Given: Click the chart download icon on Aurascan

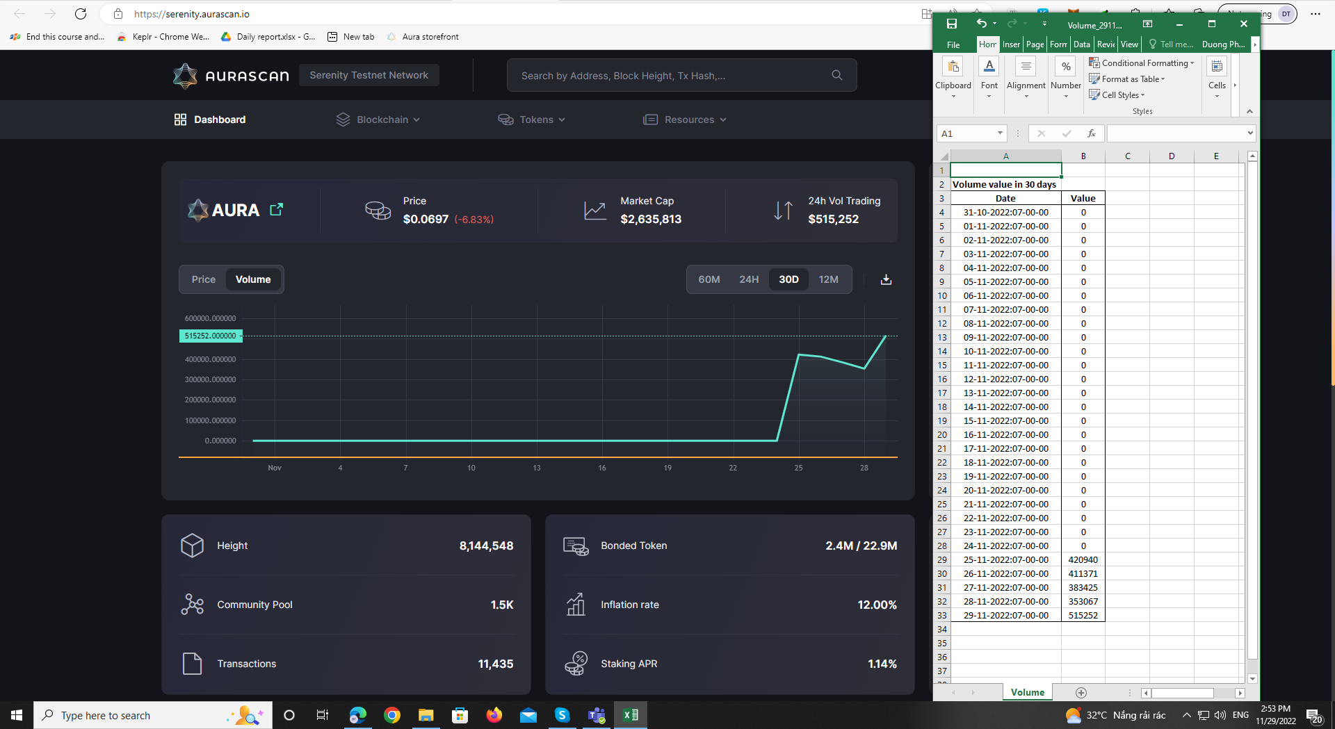Looking at the screenshot, I should pyautogui.click(x=886, y=279).
